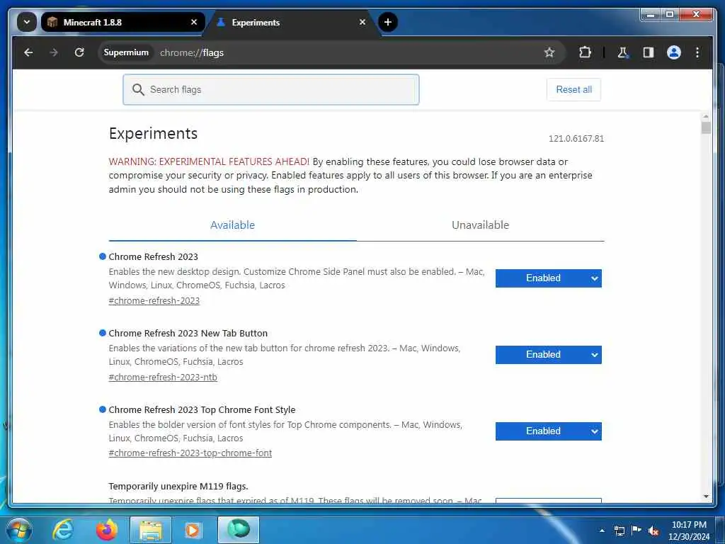This screenshot has width=725, height=544.
Task: Click Chrome Refresh 2023 New Tab Button title
Action: (x=188, y=333)
